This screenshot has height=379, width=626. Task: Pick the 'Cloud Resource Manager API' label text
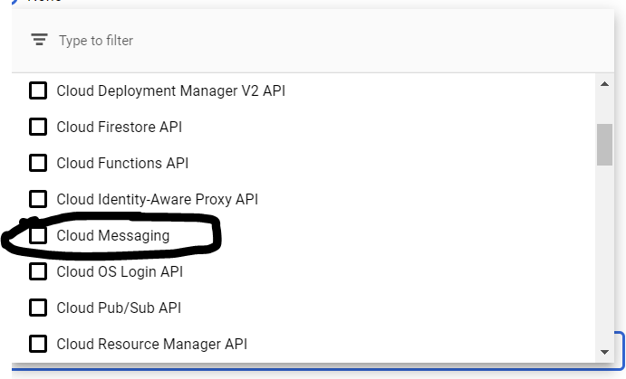pyautogui.click(x=151, y=344)
